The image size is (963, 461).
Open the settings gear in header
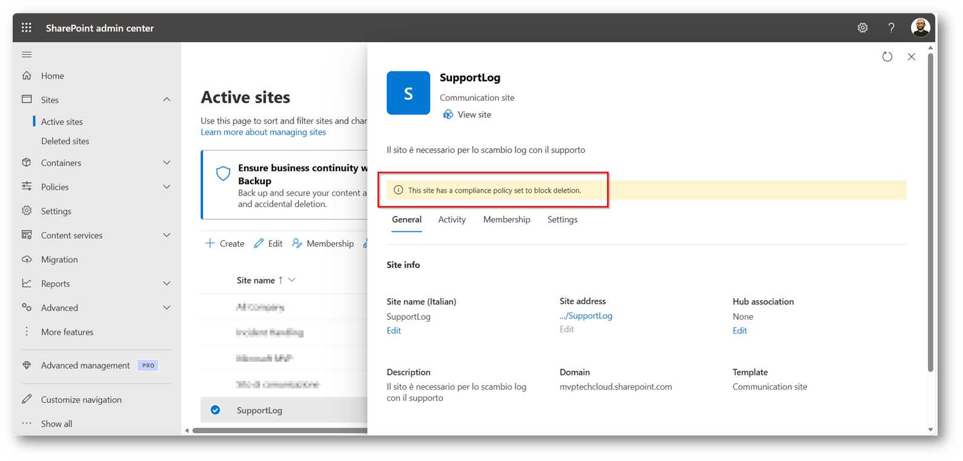click(862, 28)
